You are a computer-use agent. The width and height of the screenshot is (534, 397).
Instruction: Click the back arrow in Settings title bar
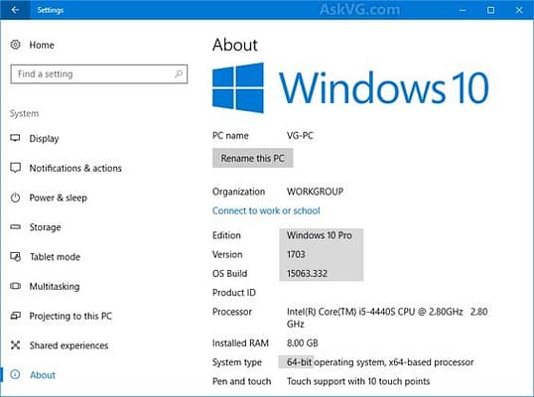tap(15, 10)
